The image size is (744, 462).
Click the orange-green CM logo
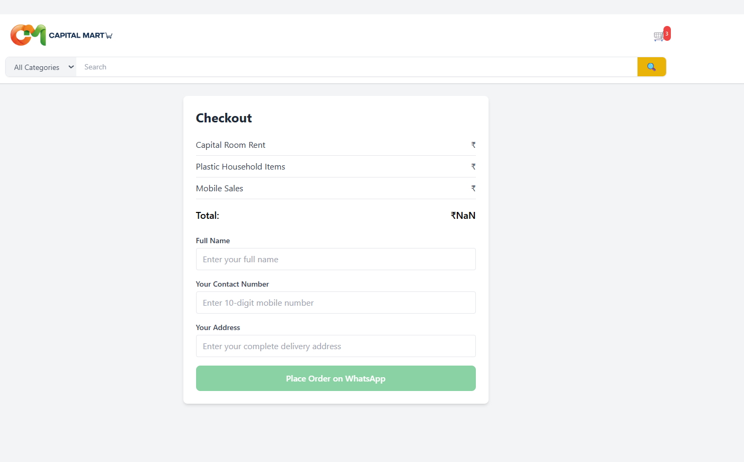(x=28, y=35)
